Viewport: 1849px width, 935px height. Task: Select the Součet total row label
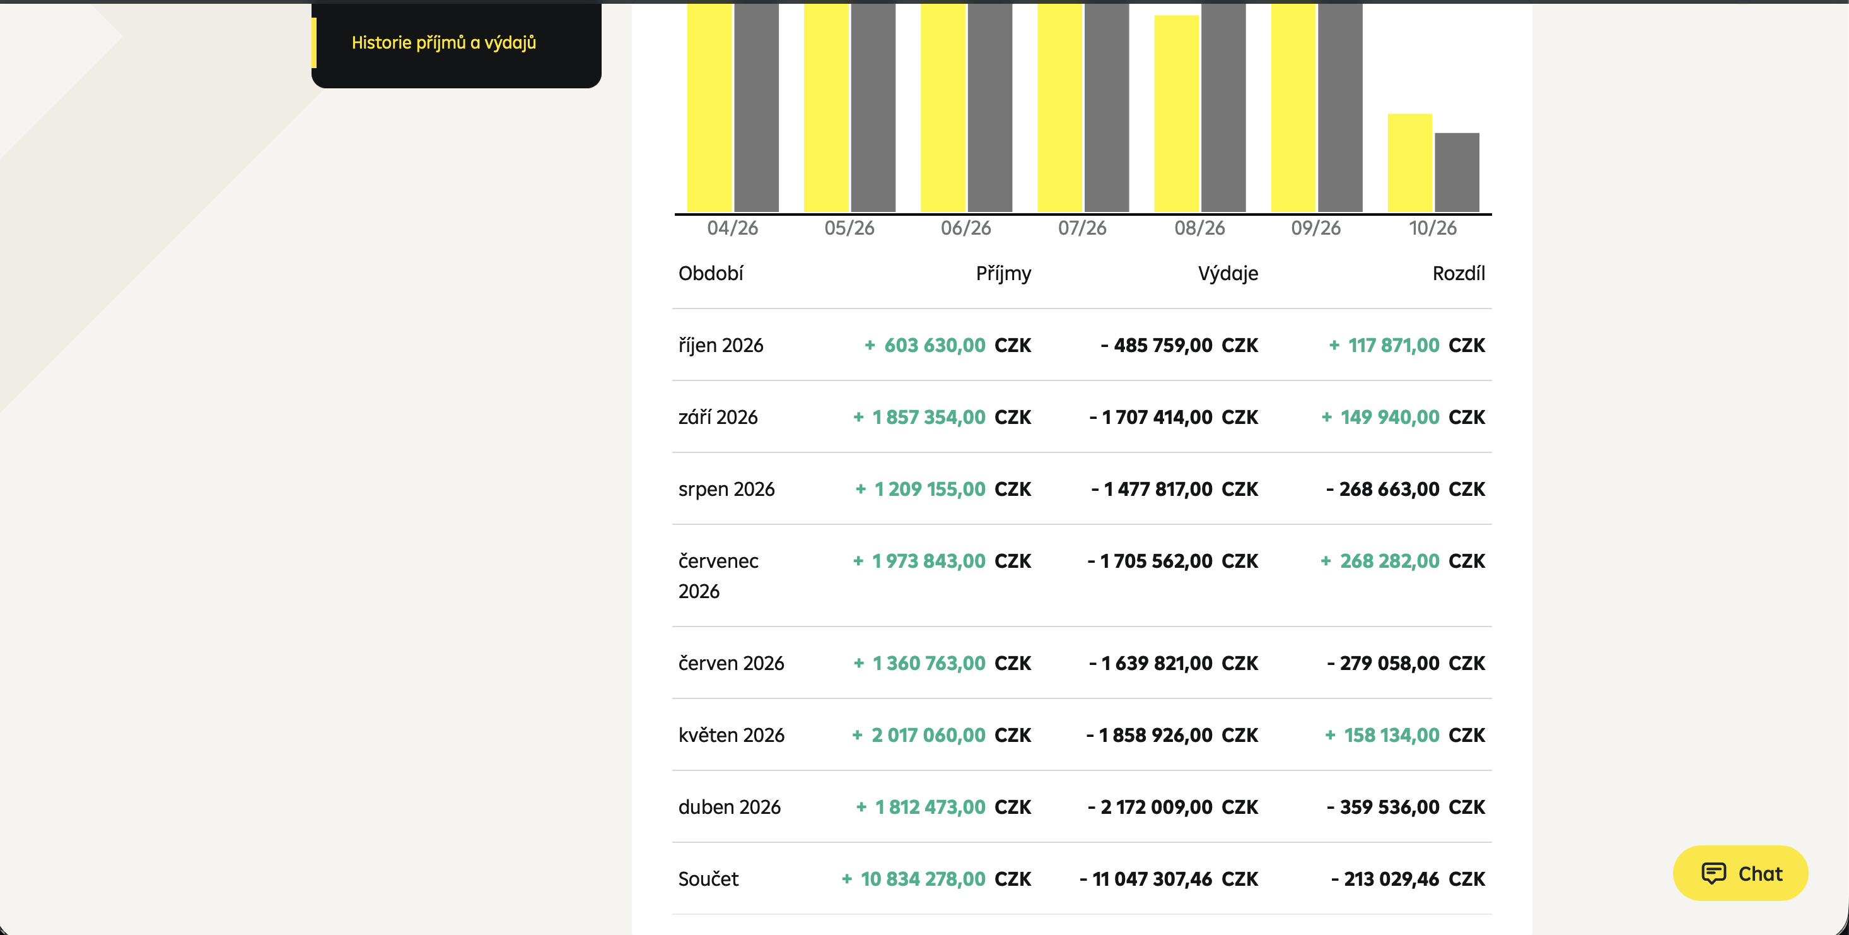tap(708, 878)
